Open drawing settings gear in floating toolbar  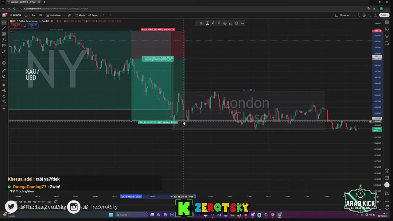click(x=225, y=23)
